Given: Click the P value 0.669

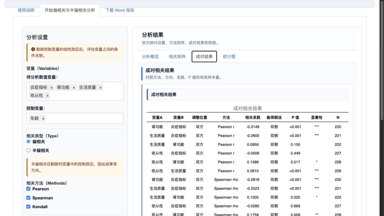Looking at the screenshot, I should (295, 206).
